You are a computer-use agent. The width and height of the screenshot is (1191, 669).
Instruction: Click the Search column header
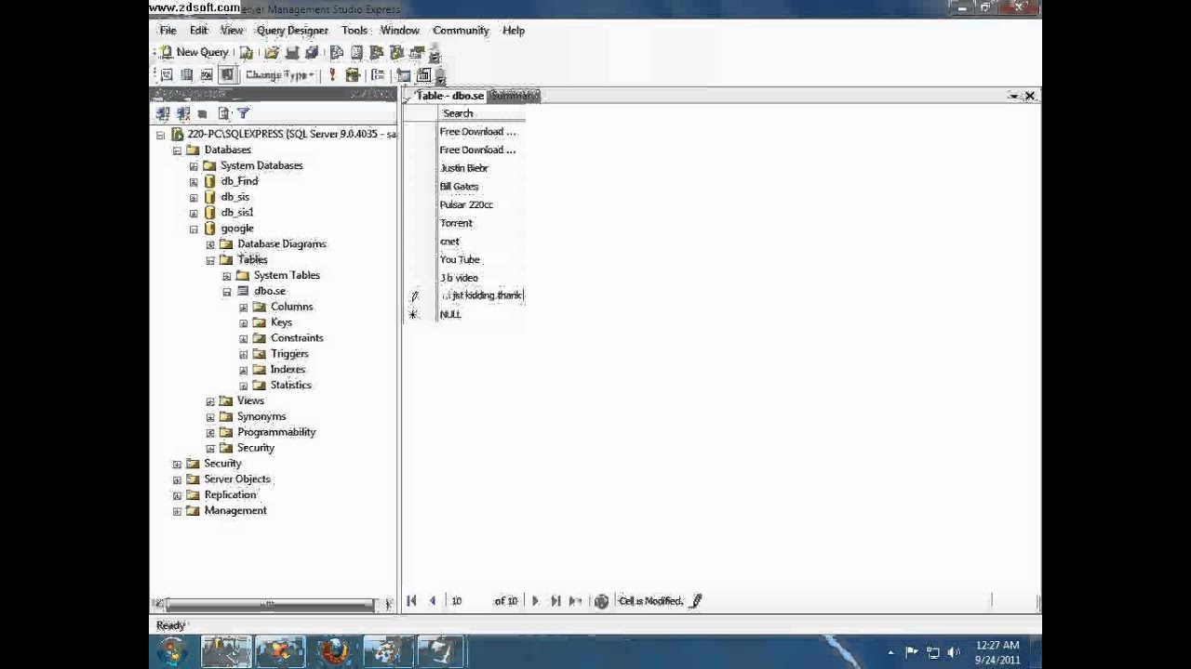tap(481, 113)
